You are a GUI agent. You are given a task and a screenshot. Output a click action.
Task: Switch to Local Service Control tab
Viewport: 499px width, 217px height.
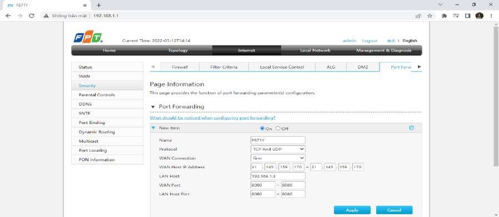(x=282, y=67)
